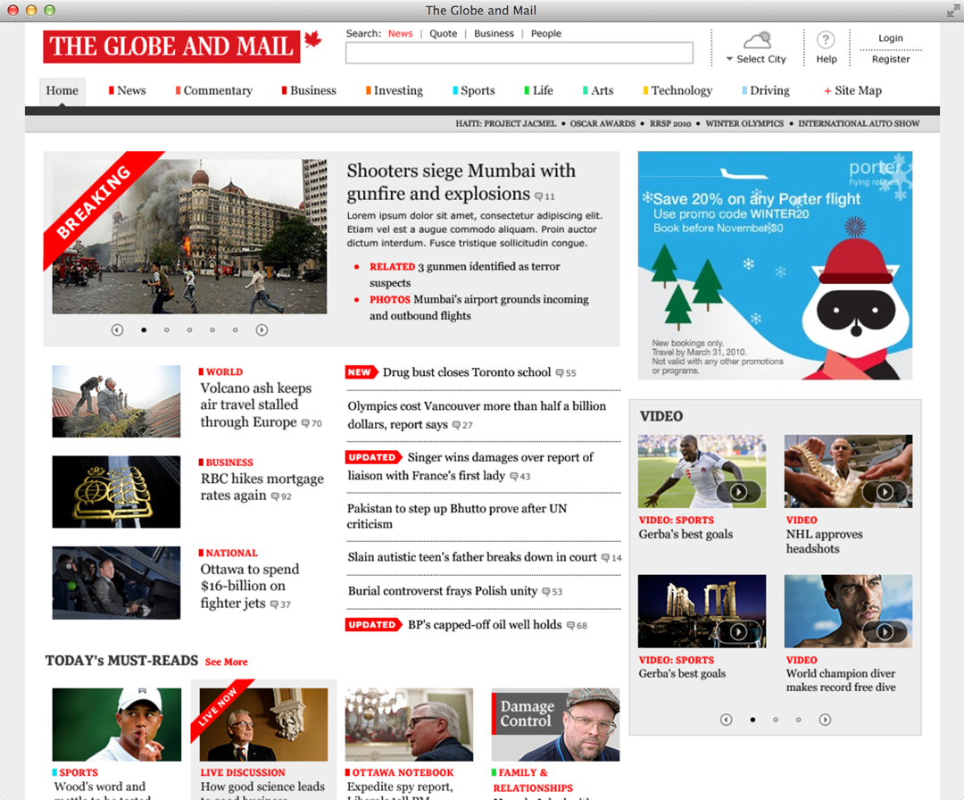Select the third dot in Video pager
Screen dimensions: 964x800
798,720
